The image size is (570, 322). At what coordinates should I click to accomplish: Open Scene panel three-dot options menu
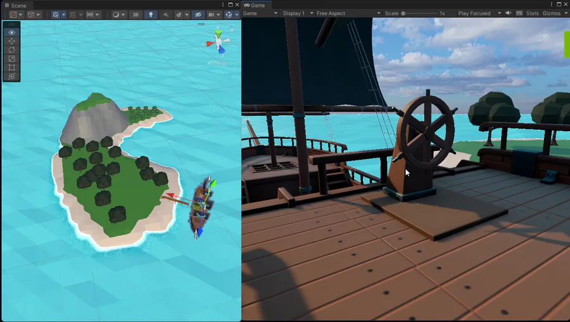223,4
